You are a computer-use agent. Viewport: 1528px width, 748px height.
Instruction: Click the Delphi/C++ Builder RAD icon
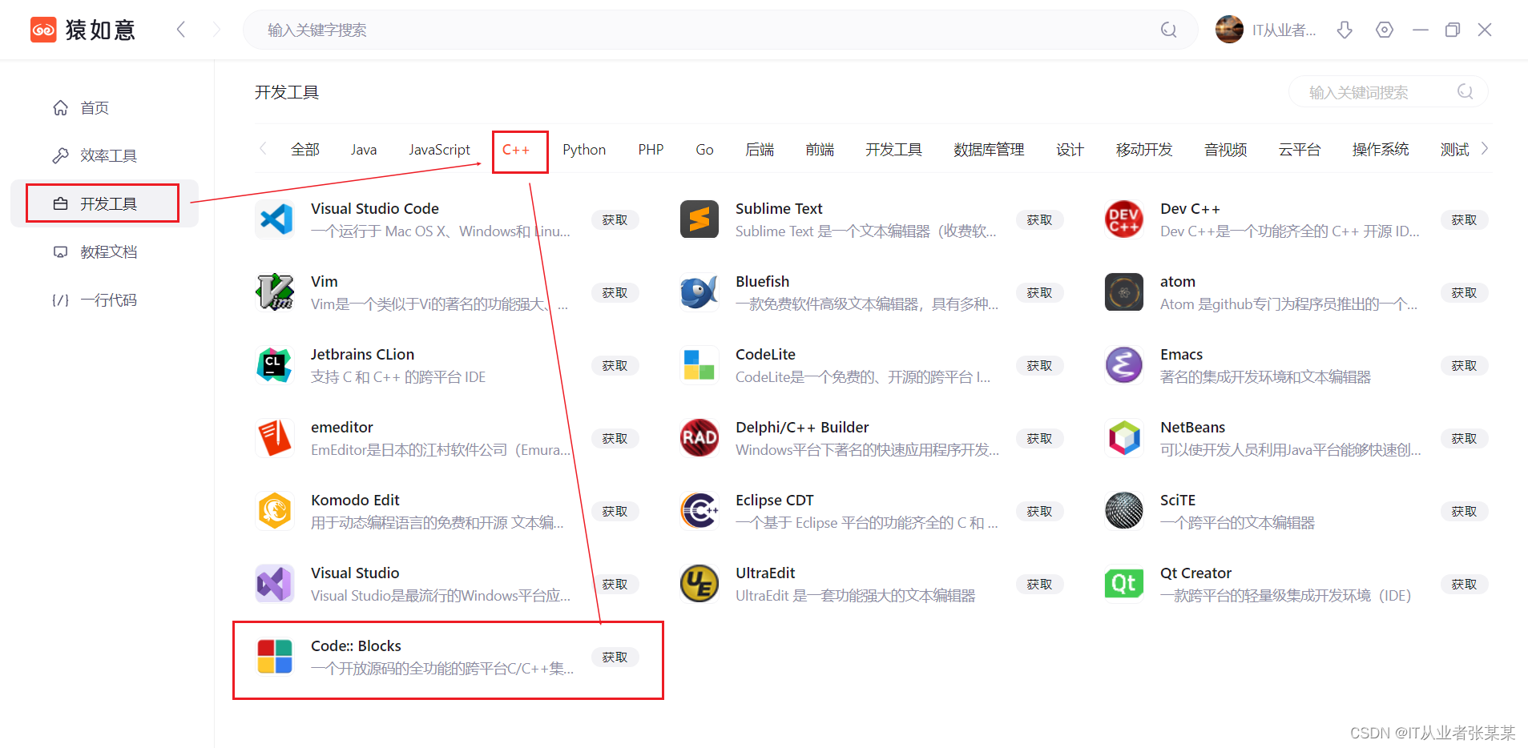tap(699, 438)
